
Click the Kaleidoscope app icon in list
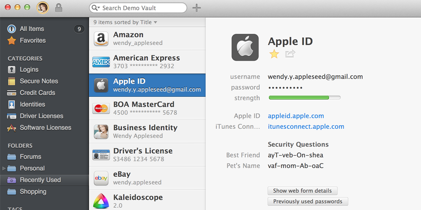tap(101, 201)
